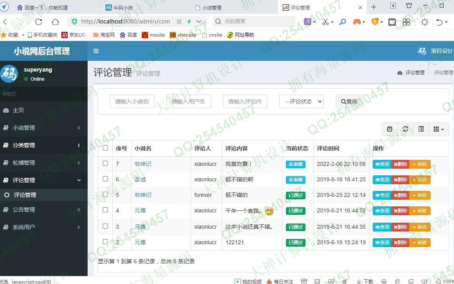Check the row 3 checkbox

pyautogui.click(x=106, y=226)
